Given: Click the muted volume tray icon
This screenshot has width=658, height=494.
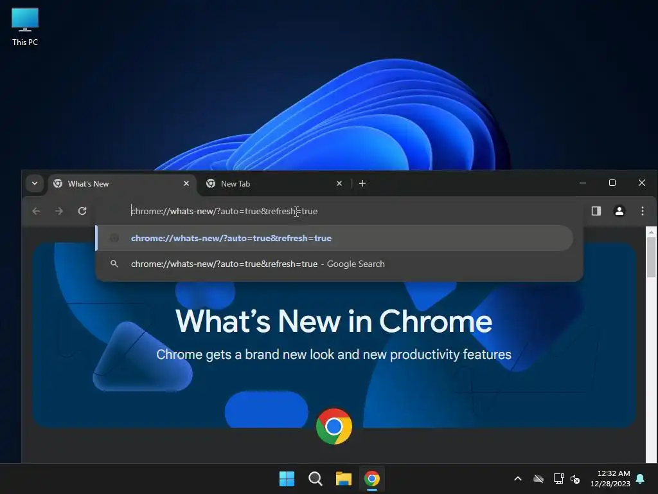Looking at the screenshot, I should [x=575, y=479].
